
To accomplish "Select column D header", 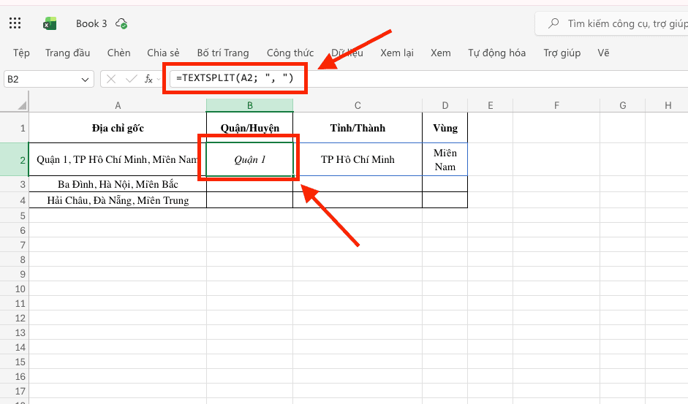I will 445,105.
